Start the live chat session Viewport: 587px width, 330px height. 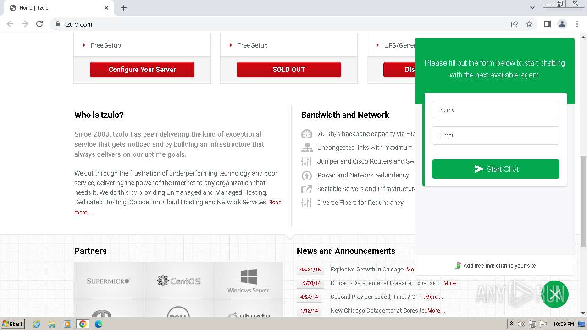[496, 169]
